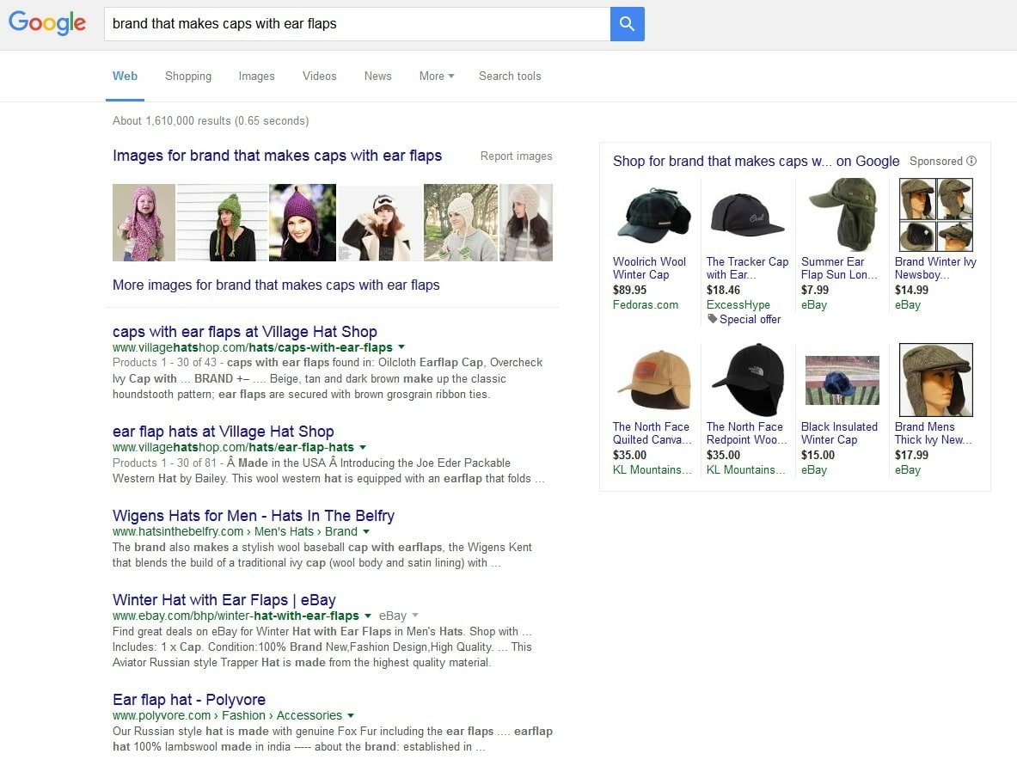Viewport: 1017px width, 760px height.
Task: Open 'Images for brand that makes caps' heading link
Action: tap(277, 156)
